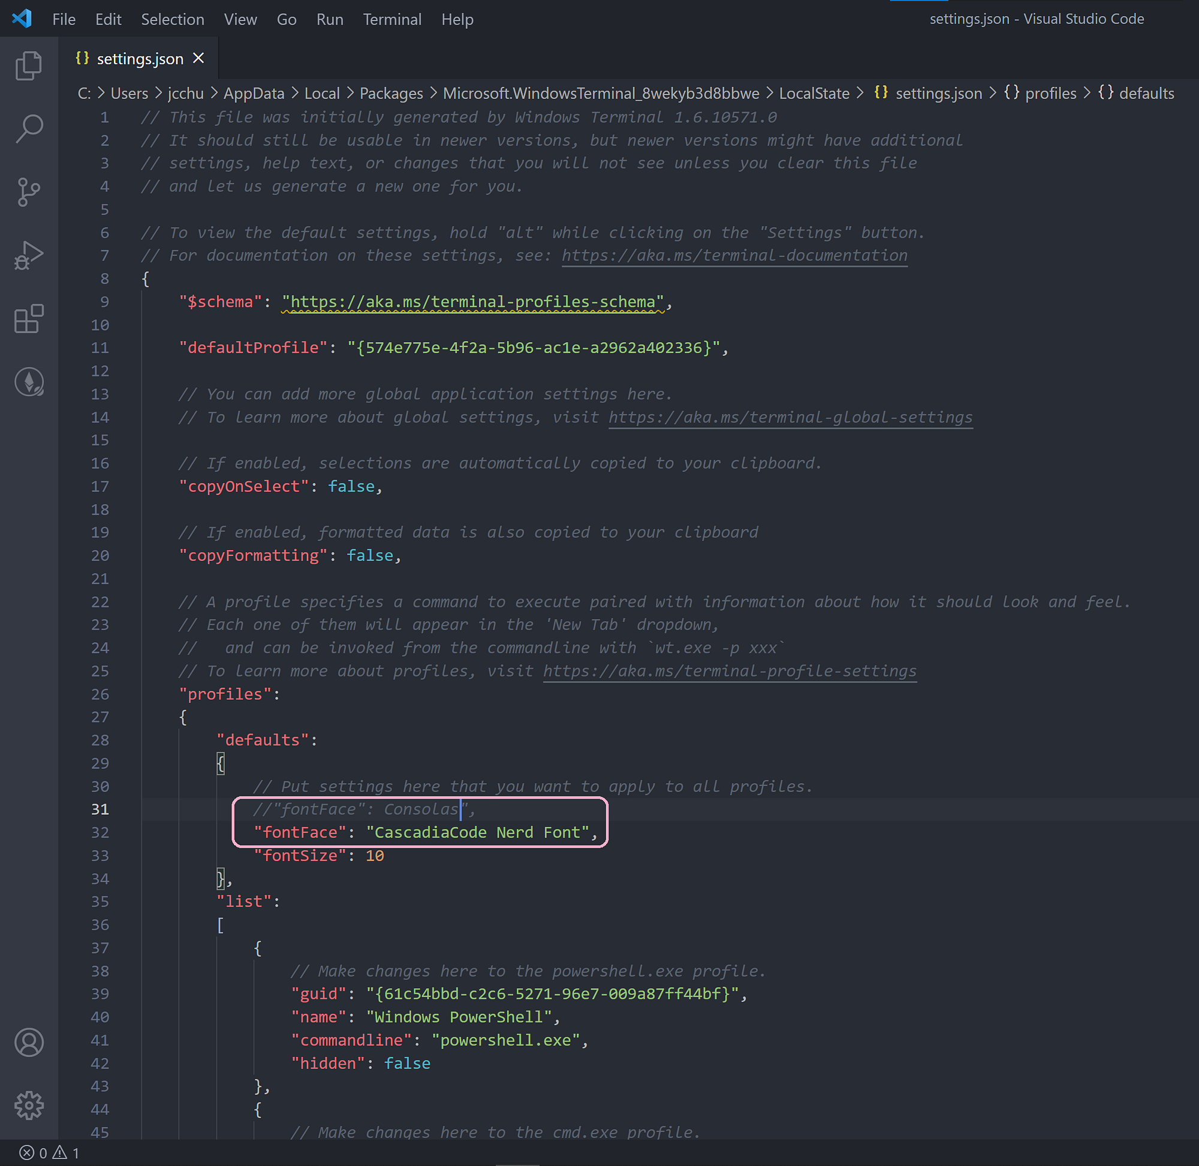
Task: Select the settings.json editor tab
Action: 138,58
